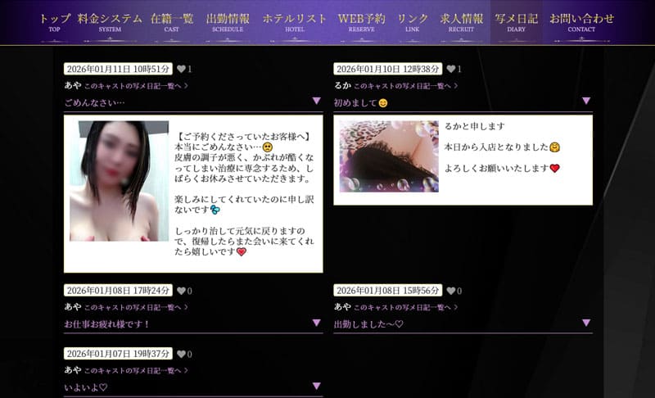Open 求人情報 RECRUIT page
The height and width of the screenshot is (398, 655).
pyautogui.click(x=461, y=23)
